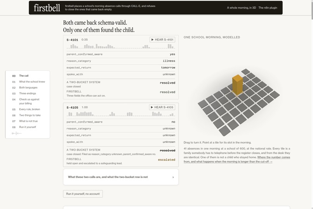Viewport: 313px width, 209px height.
Task: Open 'A whole morning, in 3D' link
Action: (241, 8)
